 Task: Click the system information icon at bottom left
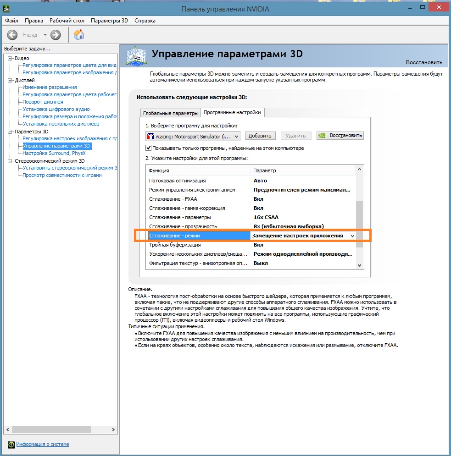(11, 444)
